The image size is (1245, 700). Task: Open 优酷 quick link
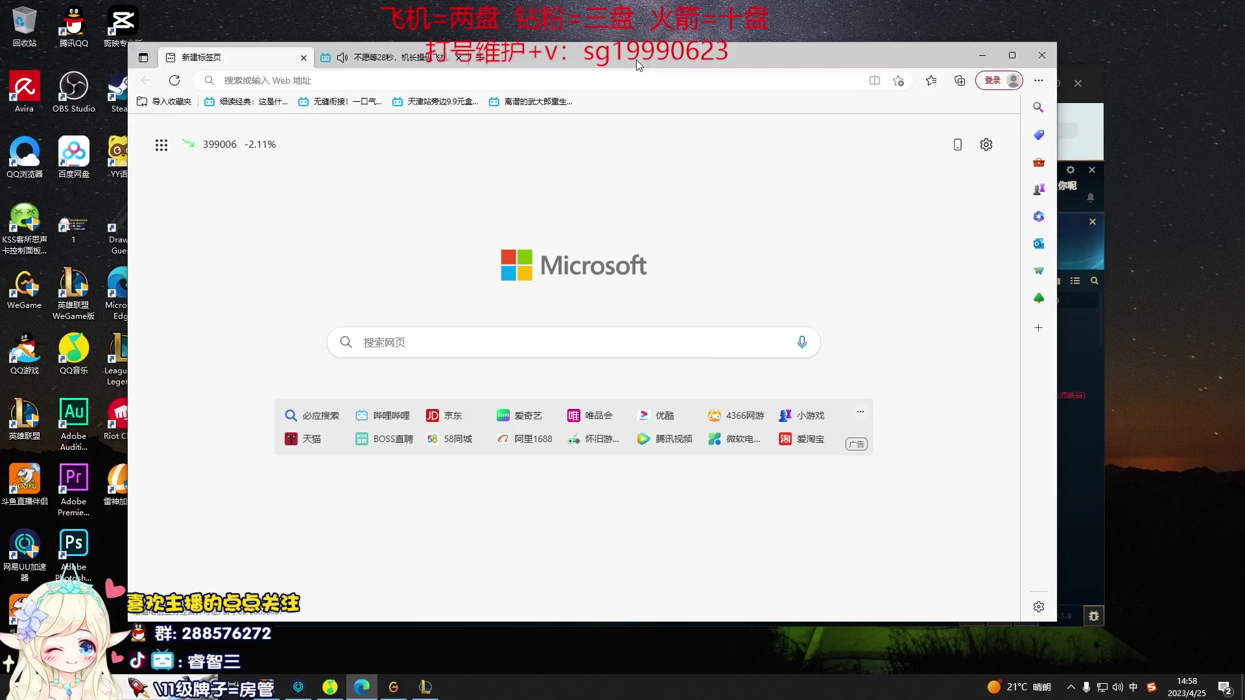coord(656,415)
